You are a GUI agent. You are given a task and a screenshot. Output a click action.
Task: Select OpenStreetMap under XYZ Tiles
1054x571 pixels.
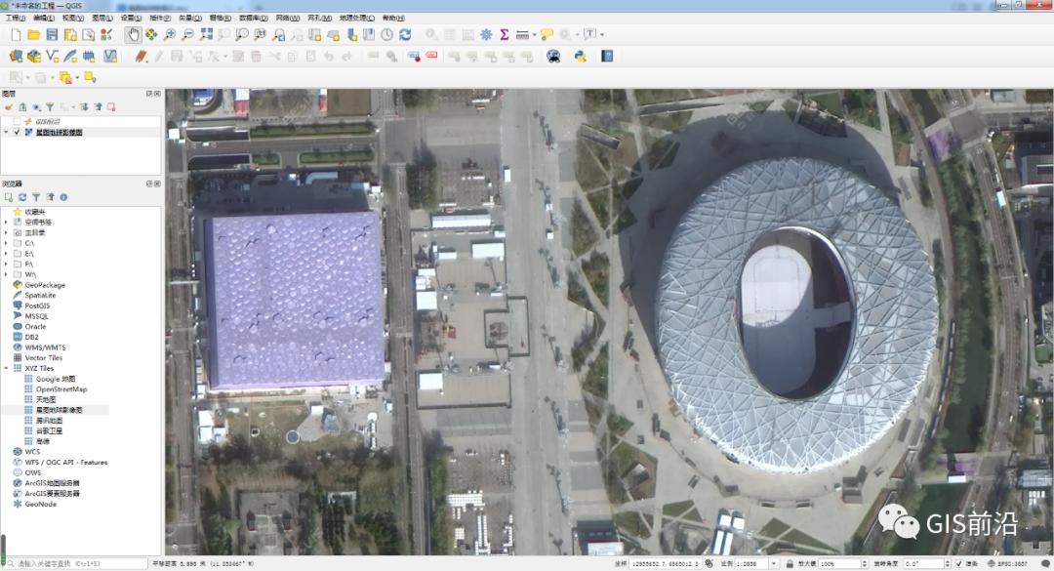point(61,389)
